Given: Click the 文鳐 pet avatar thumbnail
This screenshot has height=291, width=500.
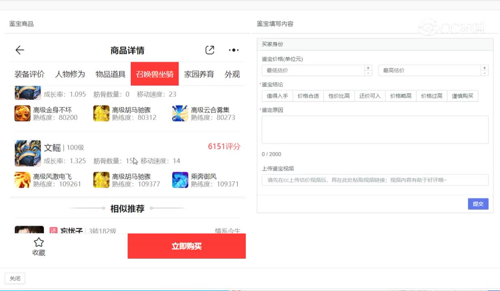Looking at the screenshot, I should click(28, 153).
